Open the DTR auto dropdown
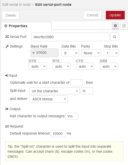The height and width of the screenshot is (165, 128). coord(38,66)
